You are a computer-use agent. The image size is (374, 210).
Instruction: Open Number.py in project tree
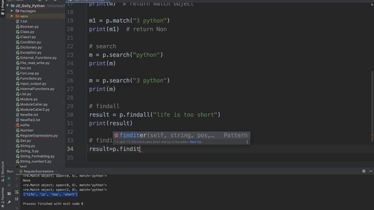click(x=25, y=130)
